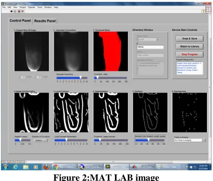213x181 pixels.
Task: Click the Branchpoints image display
Action: tap(190, 112)
